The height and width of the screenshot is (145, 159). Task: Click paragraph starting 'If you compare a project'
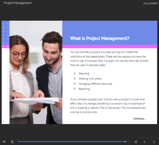coord(108,106)
